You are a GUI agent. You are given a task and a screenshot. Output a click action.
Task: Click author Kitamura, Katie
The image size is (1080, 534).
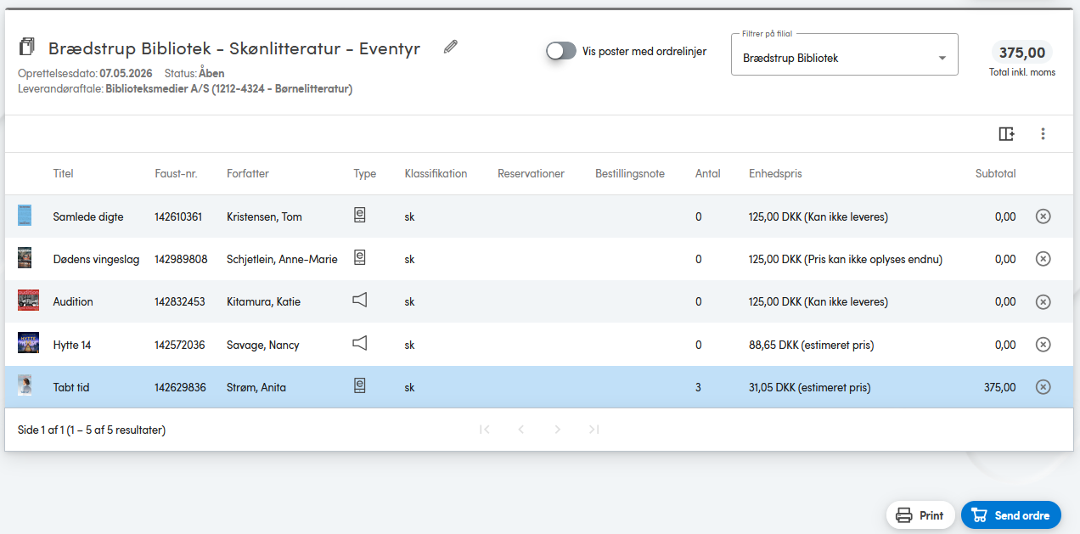(264, 301)
